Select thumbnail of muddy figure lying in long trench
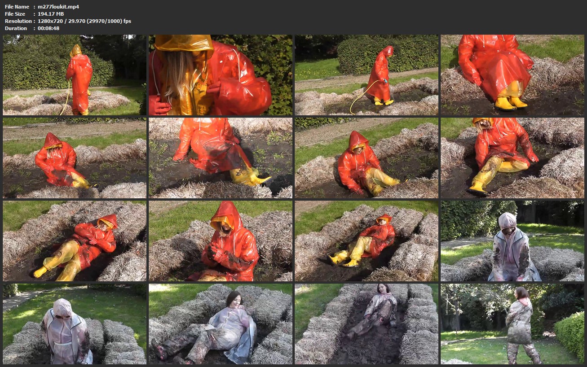This screenshot has height=367, width=587. [x=366, y=323]
